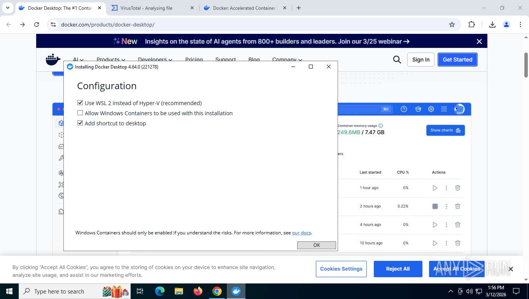Click info icon next to Container memory usage

click(x=380, y=126)
